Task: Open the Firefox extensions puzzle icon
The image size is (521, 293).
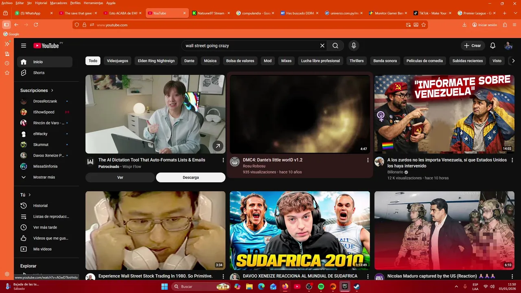Action: pos(505,25)
